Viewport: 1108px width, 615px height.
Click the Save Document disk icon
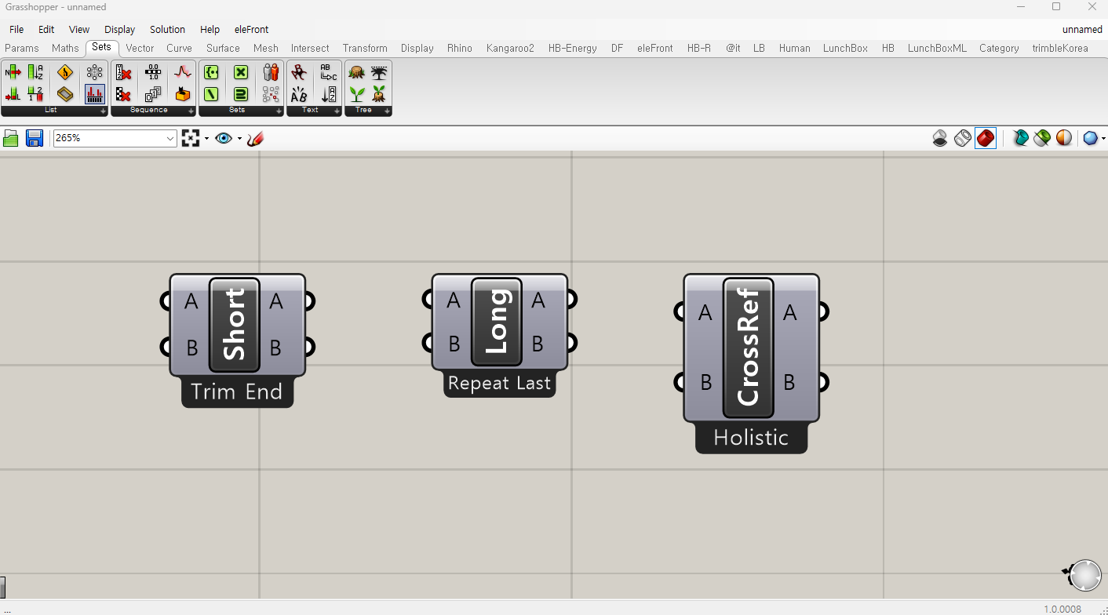(x=33, y=138)
